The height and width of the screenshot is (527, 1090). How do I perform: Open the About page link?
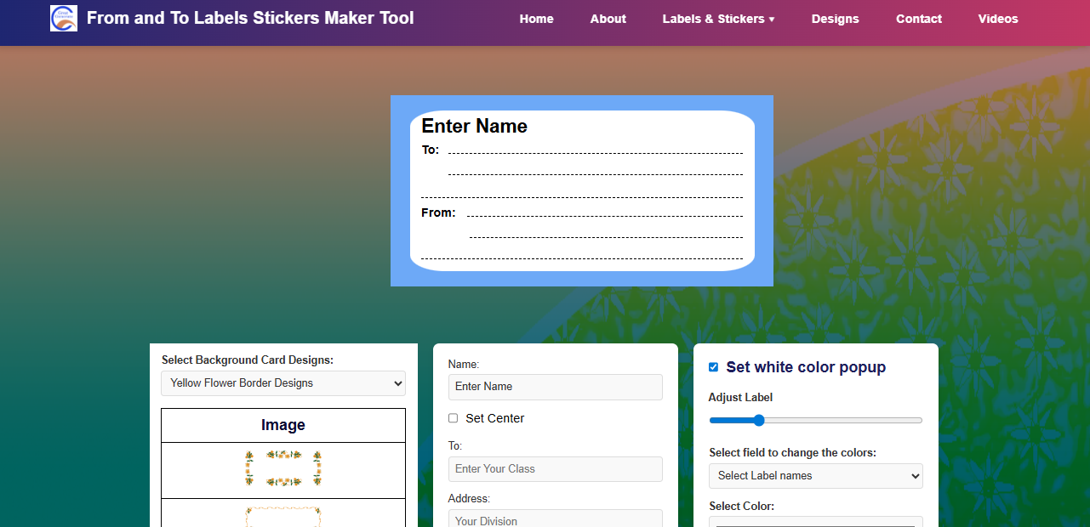click(608, 19)
